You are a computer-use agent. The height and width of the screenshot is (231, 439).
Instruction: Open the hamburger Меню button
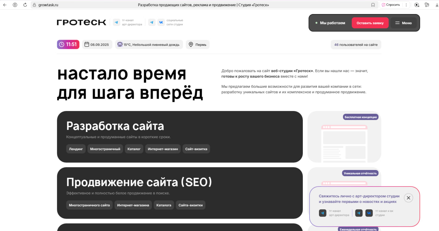pos(403,23)
